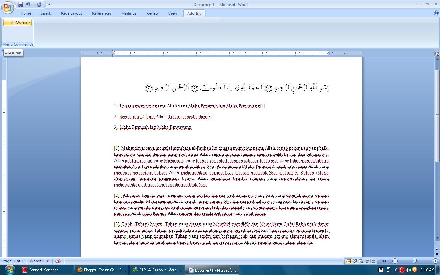Screen dimensions: 440x275
Task: Click the vertical scrollbar thumb
Action: [x=437, y=115]
